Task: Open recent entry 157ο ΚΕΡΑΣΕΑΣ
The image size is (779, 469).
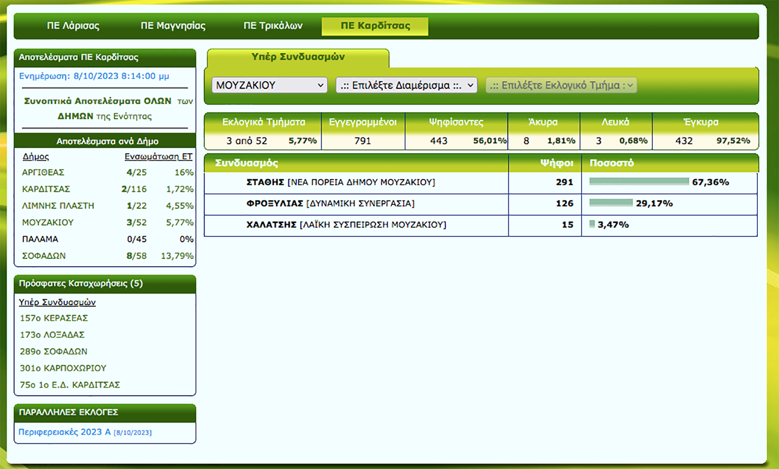Action: point(54,318)
